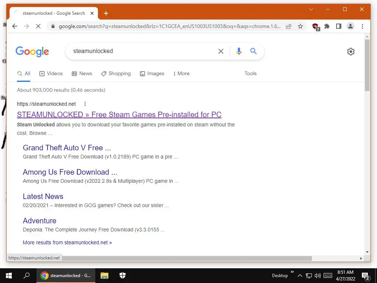Open the Extensions puzzle icon
The height and width of the screenshot is (283, 377).
click(327, 26)
